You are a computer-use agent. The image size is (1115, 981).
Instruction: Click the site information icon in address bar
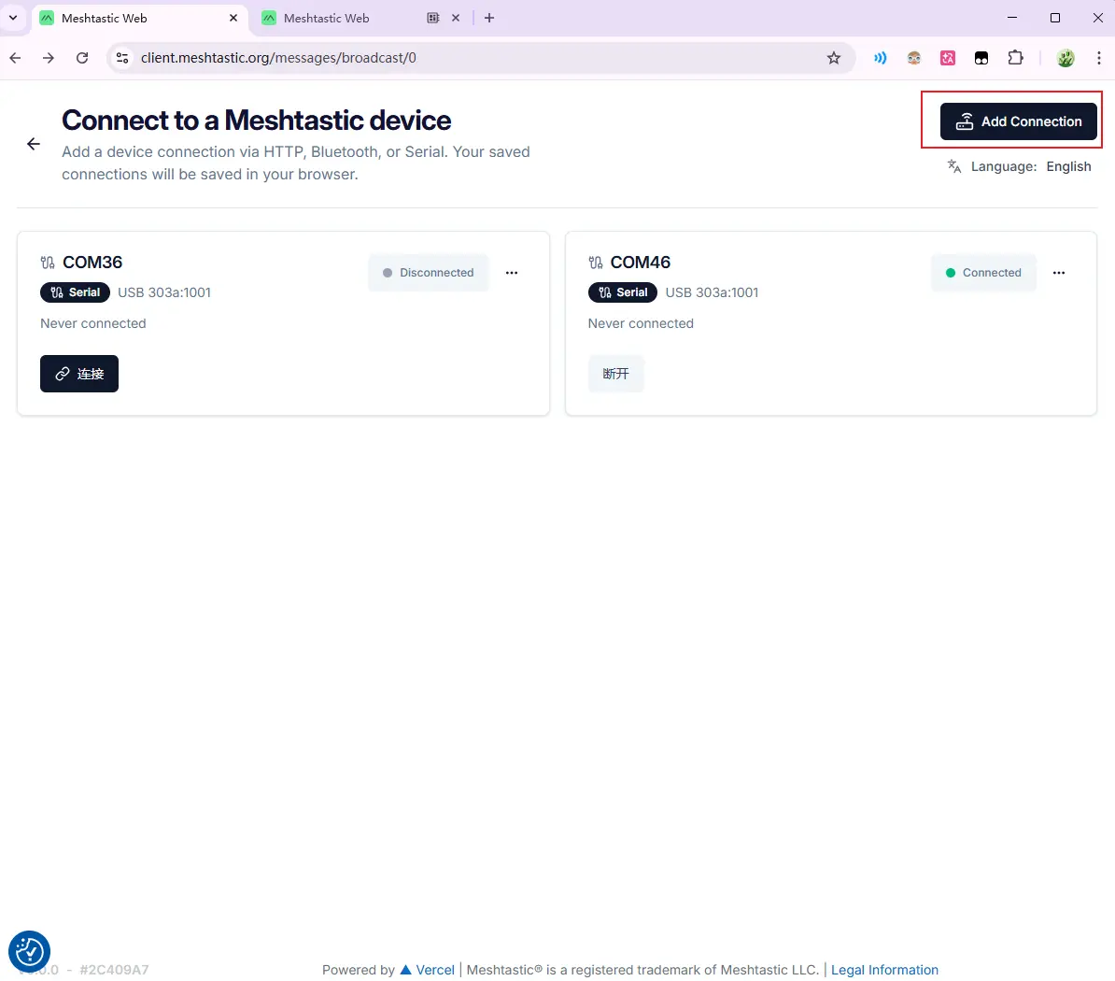122,58
